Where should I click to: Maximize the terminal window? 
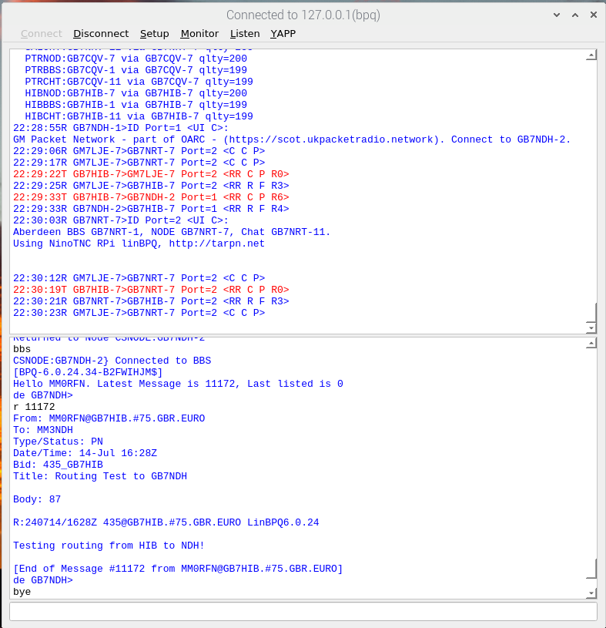tap(574, 15)
